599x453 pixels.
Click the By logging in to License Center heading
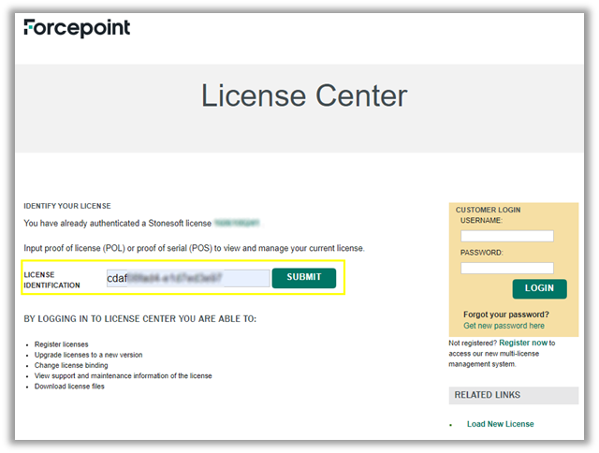click(139, 319)
